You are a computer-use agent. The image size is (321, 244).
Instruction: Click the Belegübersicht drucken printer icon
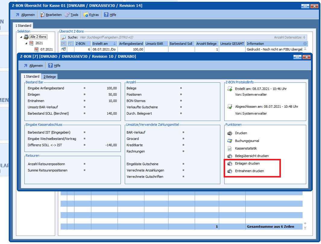230,156
